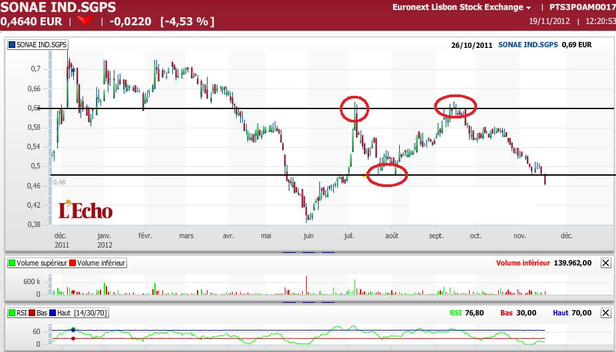Click the déc. 2011 time axis label

point(61,240)
